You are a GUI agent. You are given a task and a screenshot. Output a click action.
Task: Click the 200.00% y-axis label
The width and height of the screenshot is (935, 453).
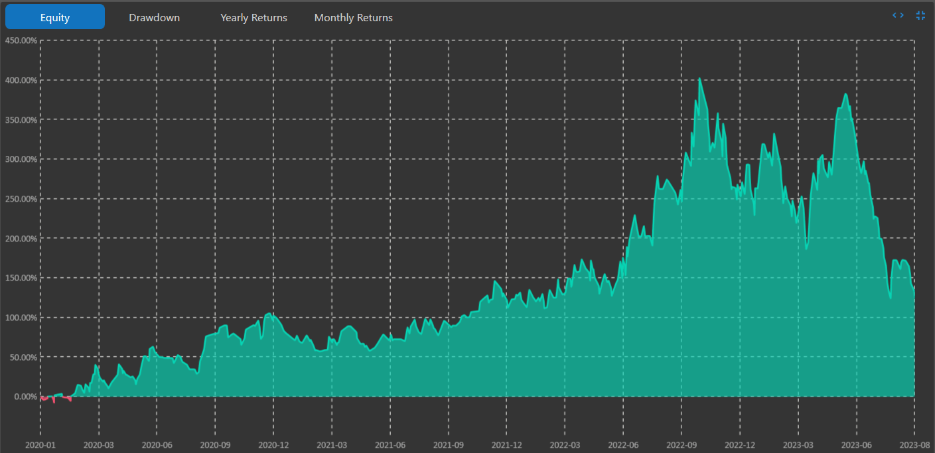tap(21, 239)
